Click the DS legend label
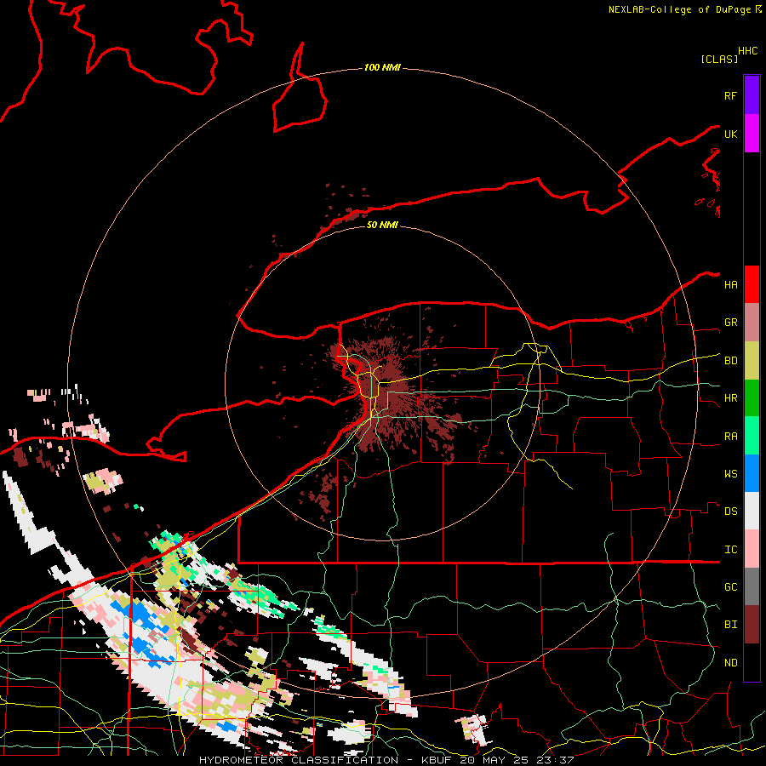Viewport: 766px width, 766px height. [x=730, y=511]
